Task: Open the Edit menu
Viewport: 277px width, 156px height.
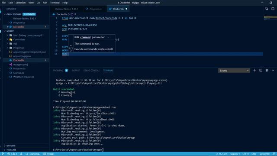Action: coord(10,3)
